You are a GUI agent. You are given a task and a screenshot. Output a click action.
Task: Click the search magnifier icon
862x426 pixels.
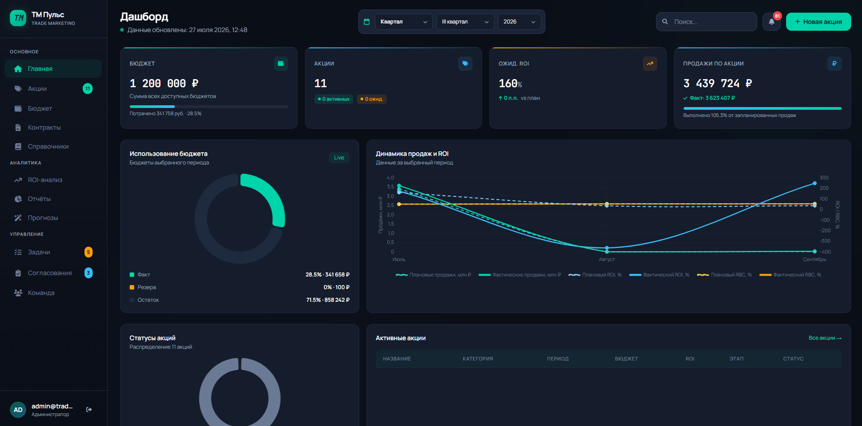point(665,22)
